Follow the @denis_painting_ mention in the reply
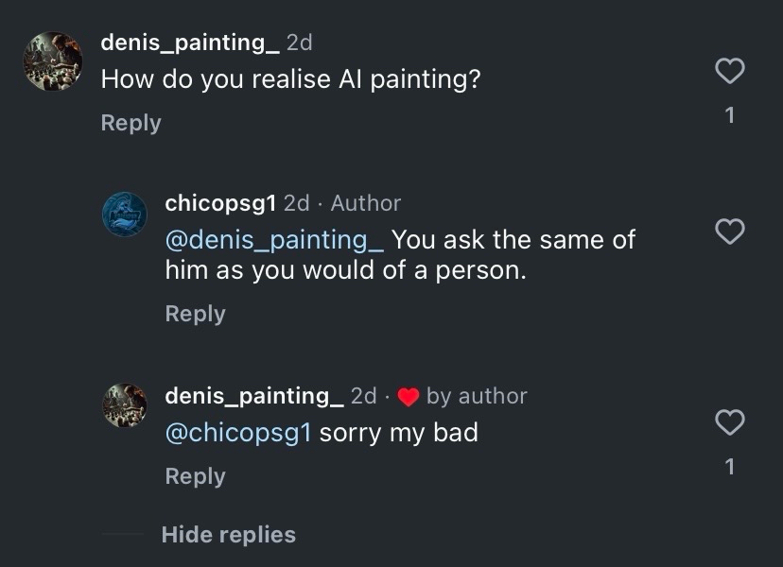This screenshot has width=783, height=567. (274, 240)
